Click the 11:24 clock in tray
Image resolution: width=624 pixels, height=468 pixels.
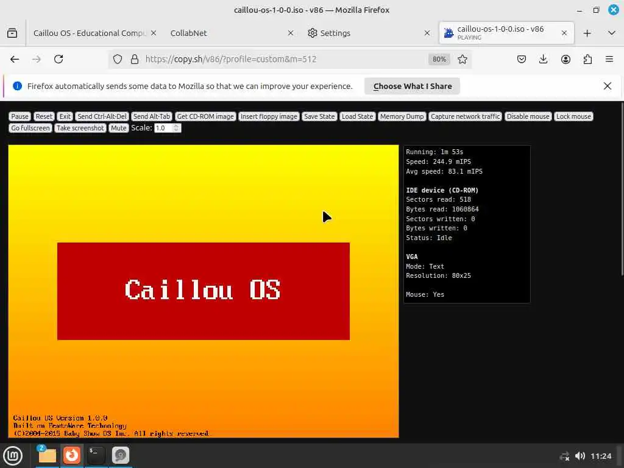tap(600, 456)
